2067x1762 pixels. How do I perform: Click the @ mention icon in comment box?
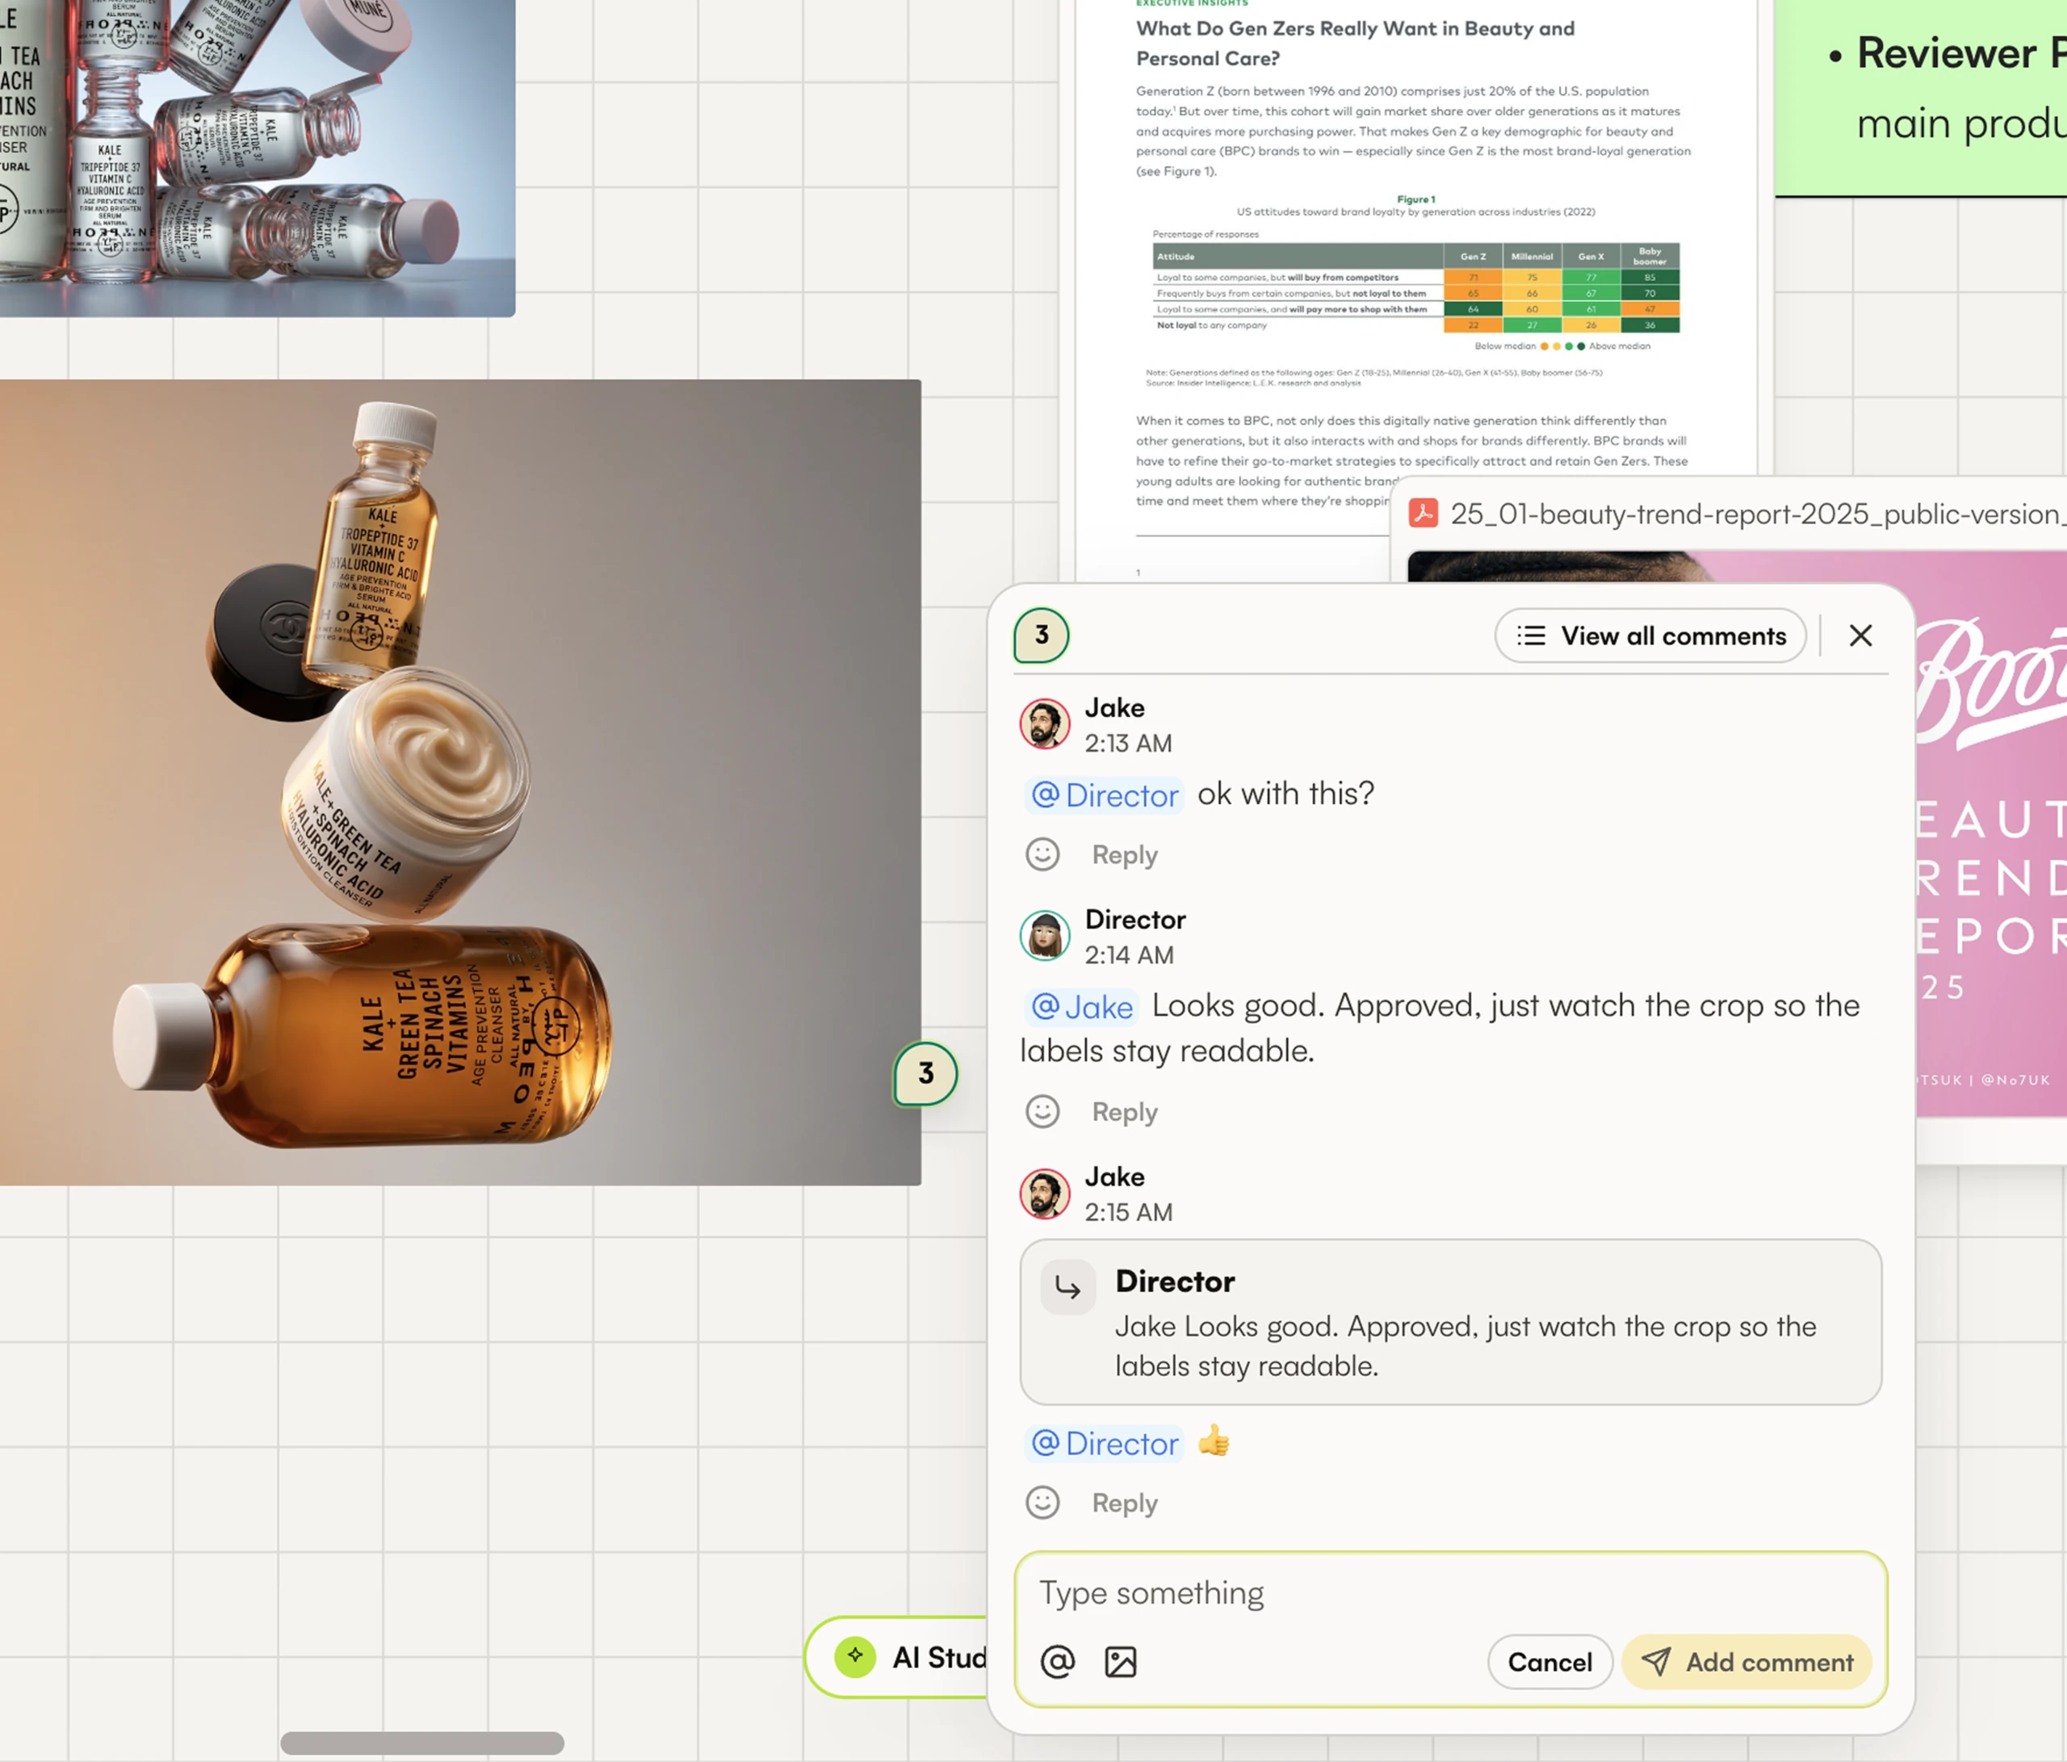pos(1058,1661)
